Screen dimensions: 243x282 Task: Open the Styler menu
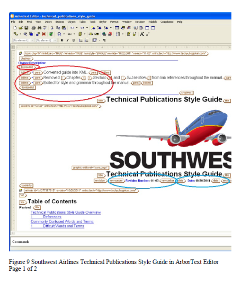tap(103, 22)
